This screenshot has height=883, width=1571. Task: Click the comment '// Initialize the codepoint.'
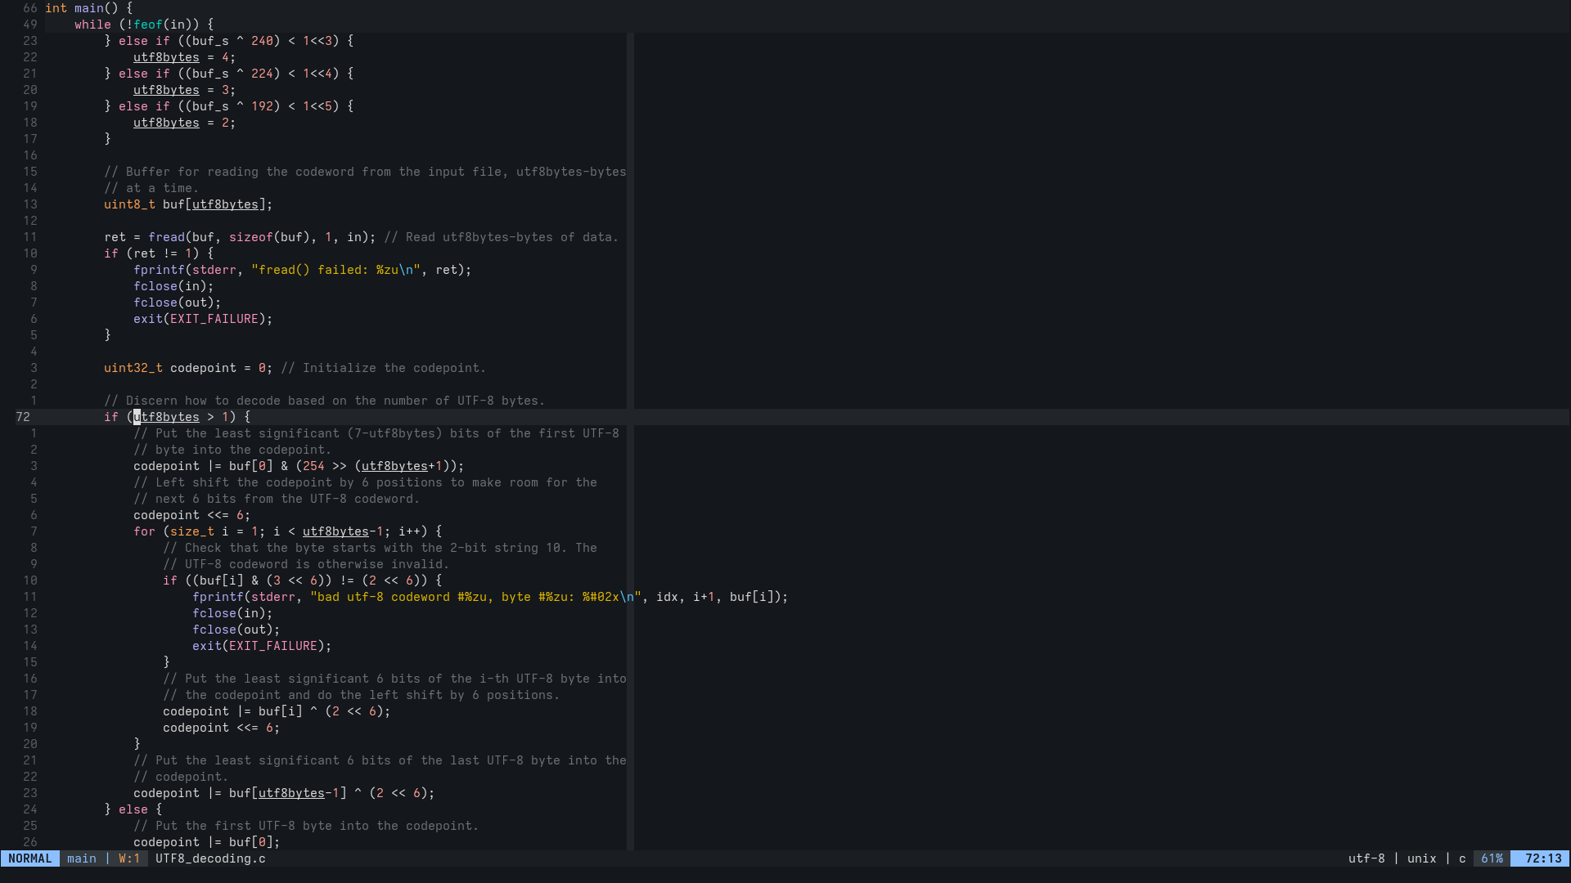(384, 368)
